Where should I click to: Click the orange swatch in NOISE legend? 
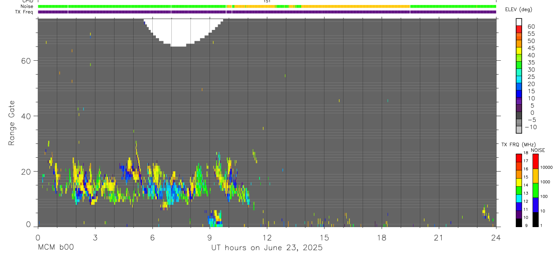[x=536, y=176]
